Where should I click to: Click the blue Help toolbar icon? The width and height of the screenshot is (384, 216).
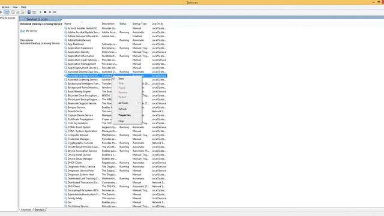(29, 12)
